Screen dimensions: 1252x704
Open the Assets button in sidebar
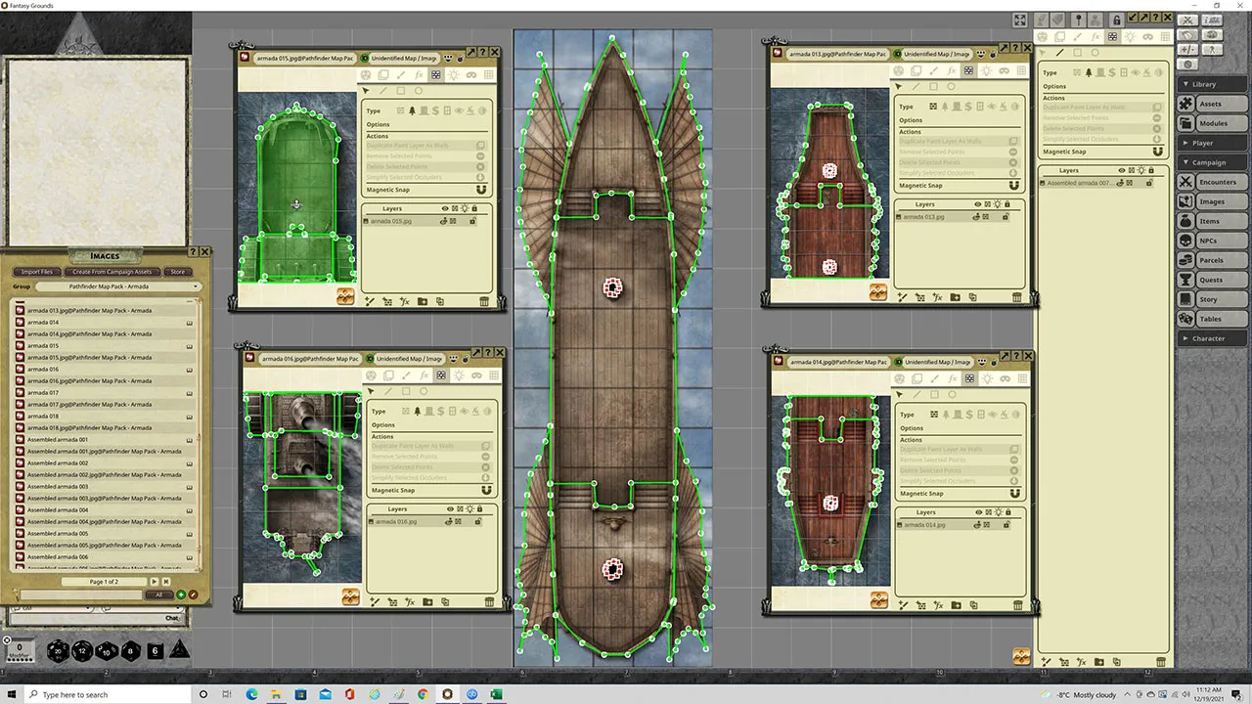[1223, 104]
